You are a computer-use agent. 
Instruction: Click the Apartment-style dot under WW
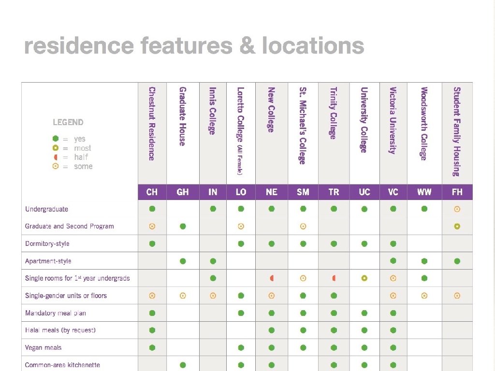424,261
